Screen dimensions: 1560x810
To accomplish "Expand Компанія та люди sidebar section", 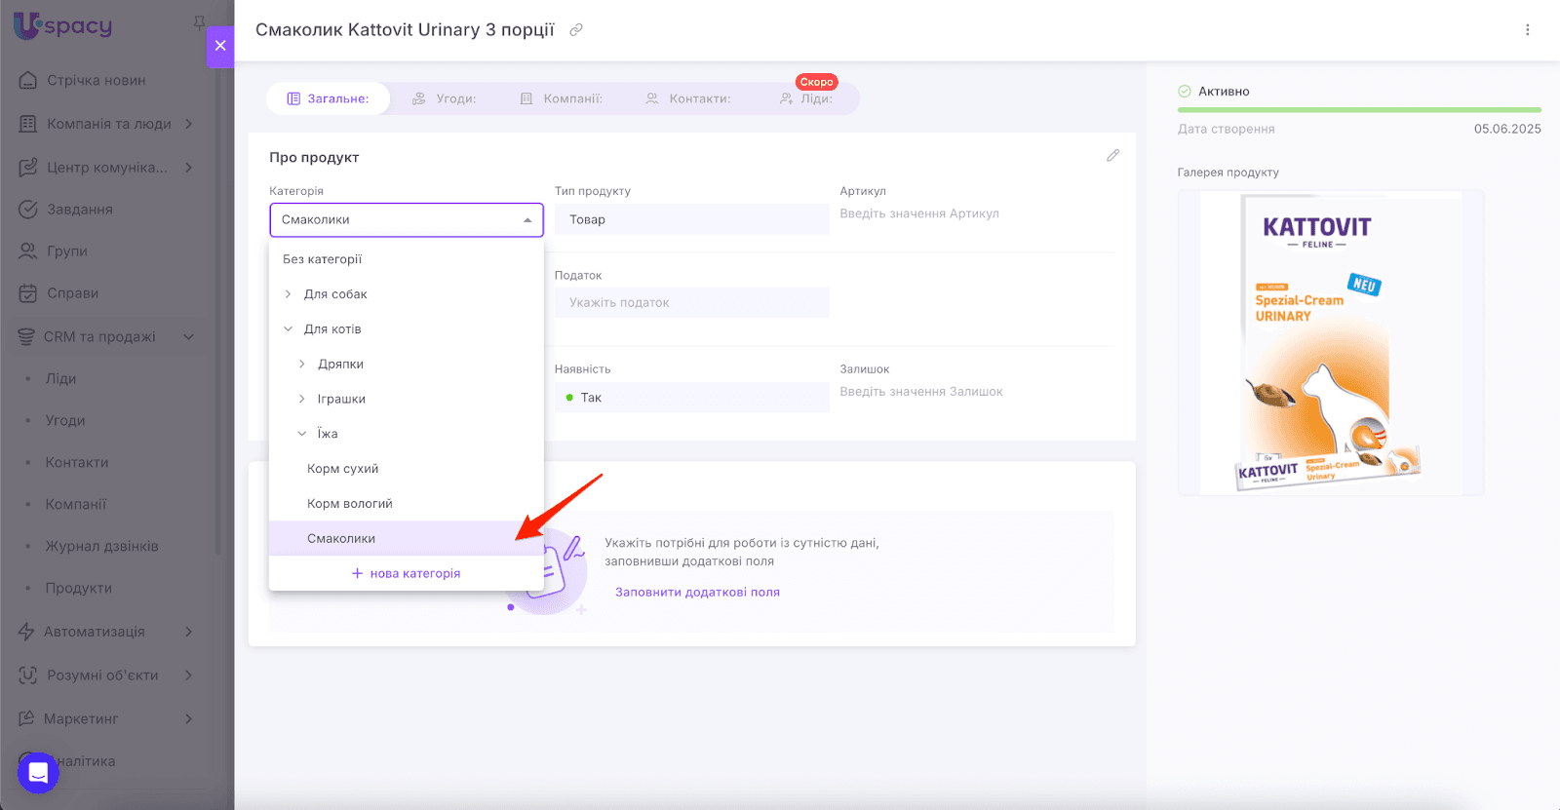I will click(x=188, y=124).
